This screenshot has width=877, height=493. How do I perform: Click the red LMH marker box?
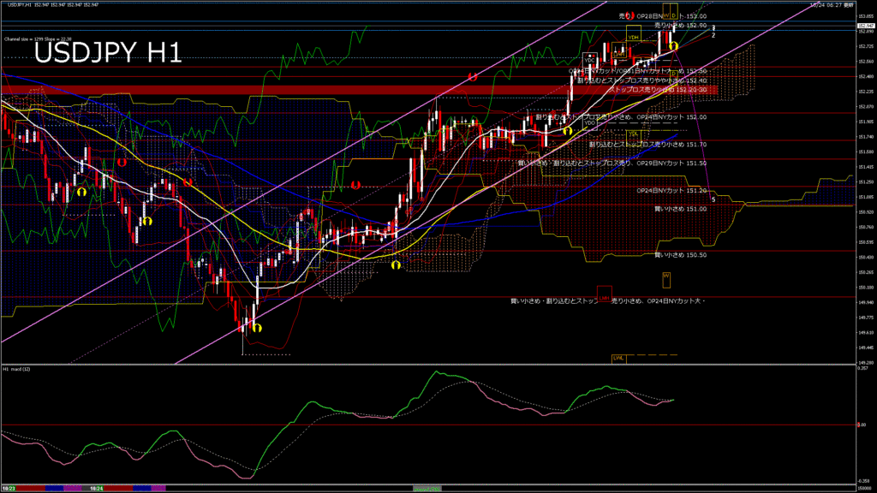[x=605, y=297]
